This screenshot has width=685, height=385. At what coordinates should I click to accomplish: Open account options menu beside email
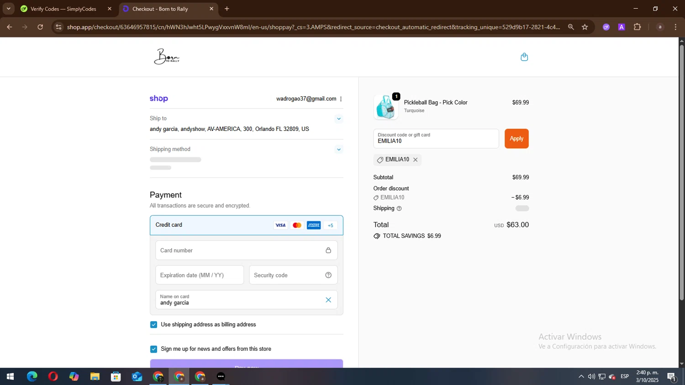coord(341,99)
